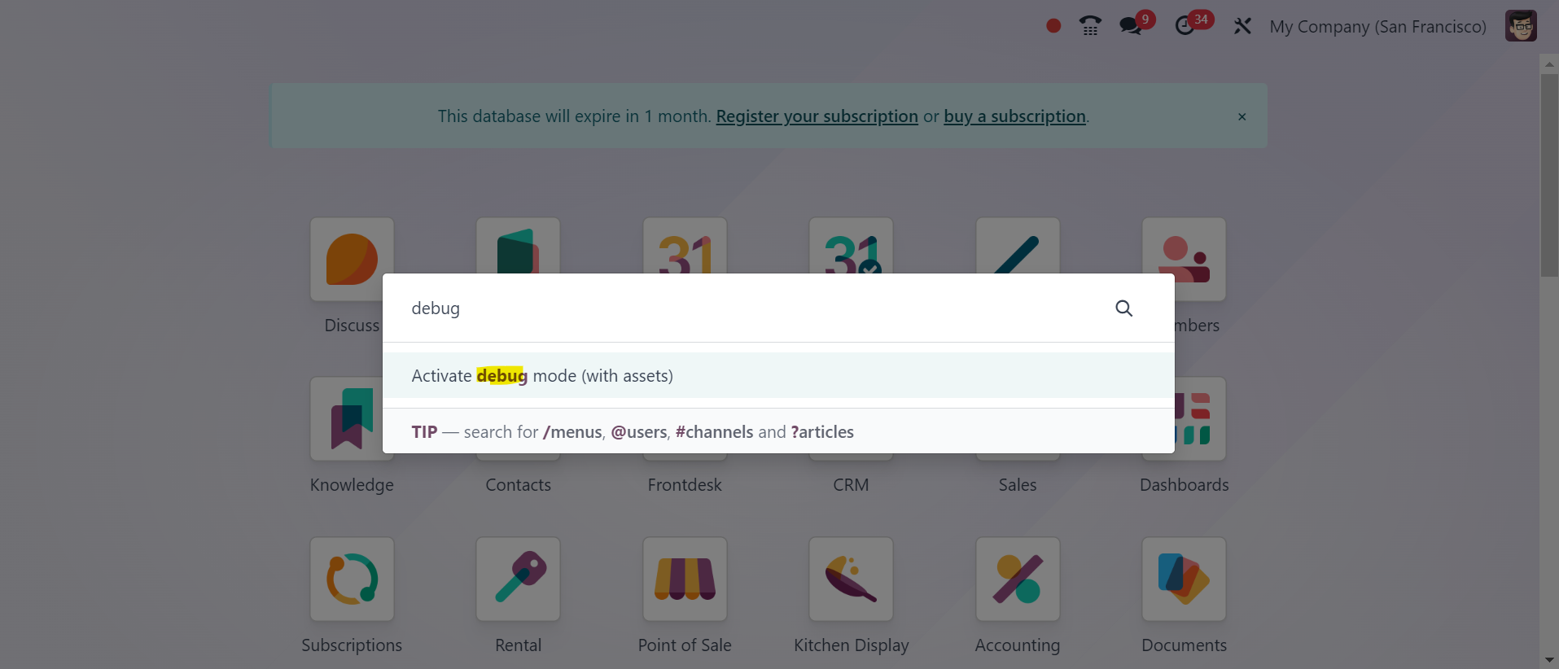Click the VoIP phone icon
Image resolution: width=1559 pixels, height=669 pixels.
(x=1090, y=26)
